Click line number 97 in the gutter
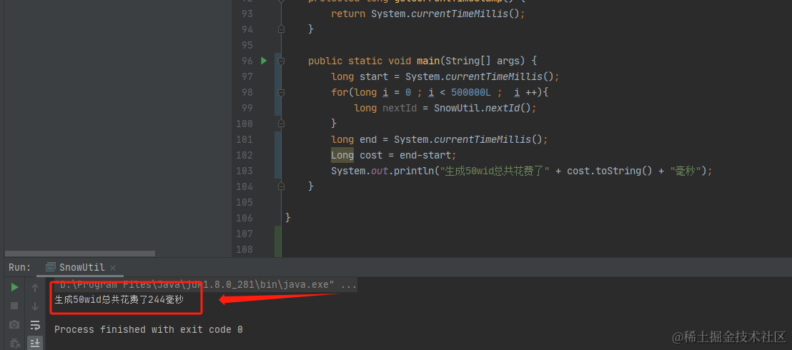This screenshot has height=350, width=792. (x=247, y=76)
